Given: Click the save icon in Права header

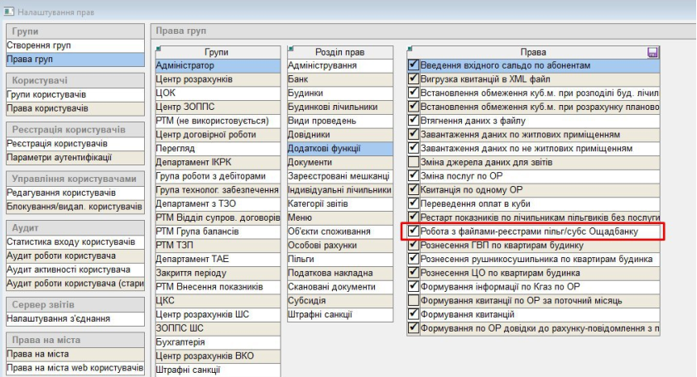Looking at the screenshot, I should pos(652,52).
